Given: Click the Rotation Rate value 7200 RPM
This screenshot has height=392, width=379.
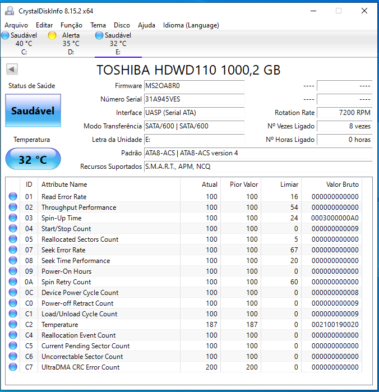Looking at the screenshot, I should (x=345, y=113).
